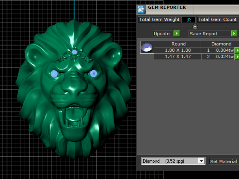The height and width of the screenshot is (179, 239).
Task: Select the lion's left-side eye gem
Action: pos(54,74)
